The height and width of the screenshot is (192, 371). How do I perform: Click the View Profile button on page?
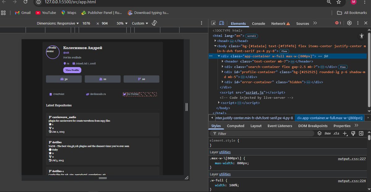72,70
